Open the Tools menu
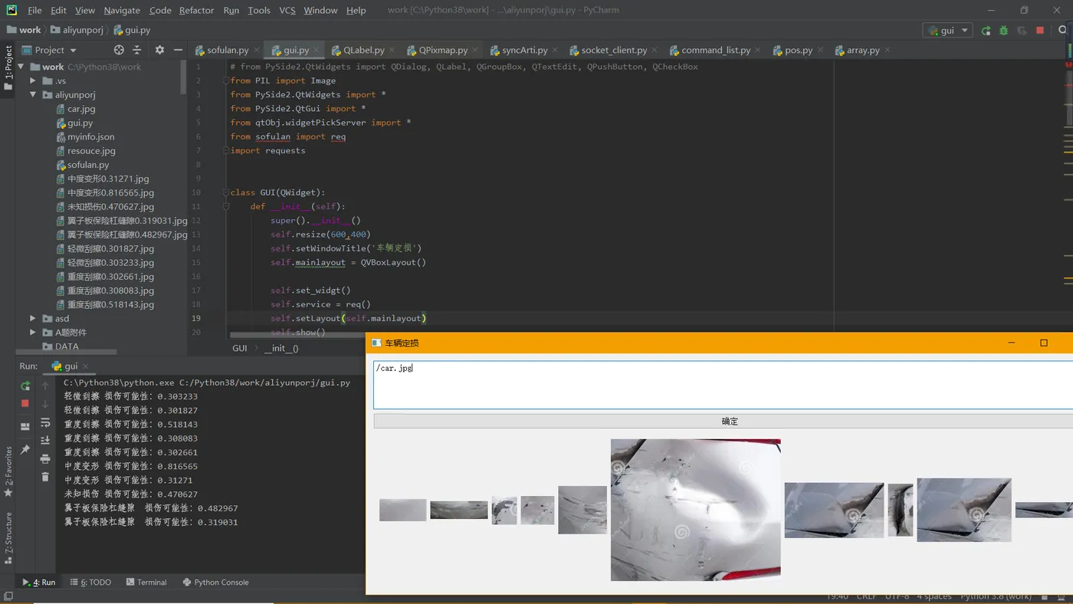The image size is (1073, 604). [x=259, y=10]
